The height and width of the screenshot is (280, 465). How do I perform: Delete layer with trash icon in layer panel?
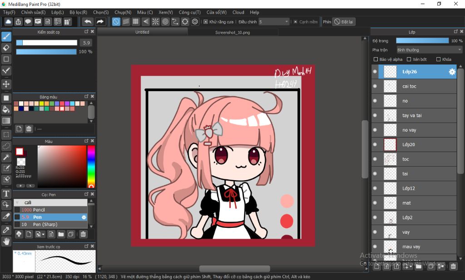tap(453, 266)
